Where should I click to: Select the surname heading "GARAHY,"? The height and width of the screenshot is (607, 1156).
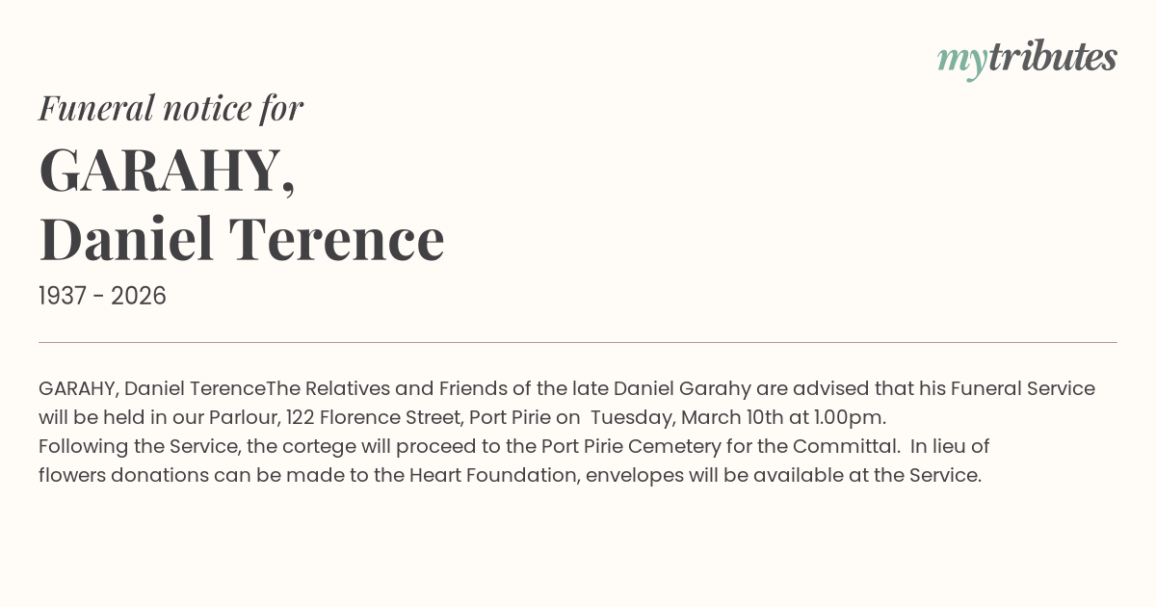tap(167, 170)
